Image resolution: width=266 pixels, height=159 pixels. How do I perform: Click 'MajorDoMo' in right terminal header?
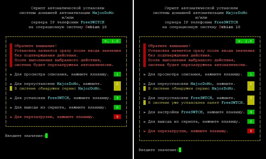(x=237, y=13)
